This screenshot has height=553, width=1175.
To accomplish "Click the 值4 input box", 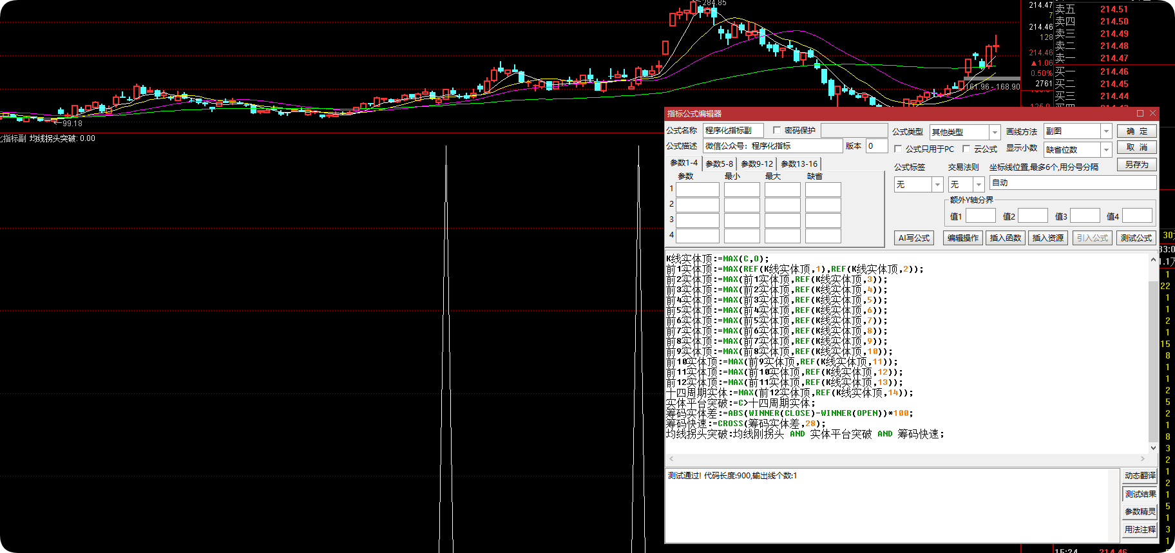I will (1137, 216).
